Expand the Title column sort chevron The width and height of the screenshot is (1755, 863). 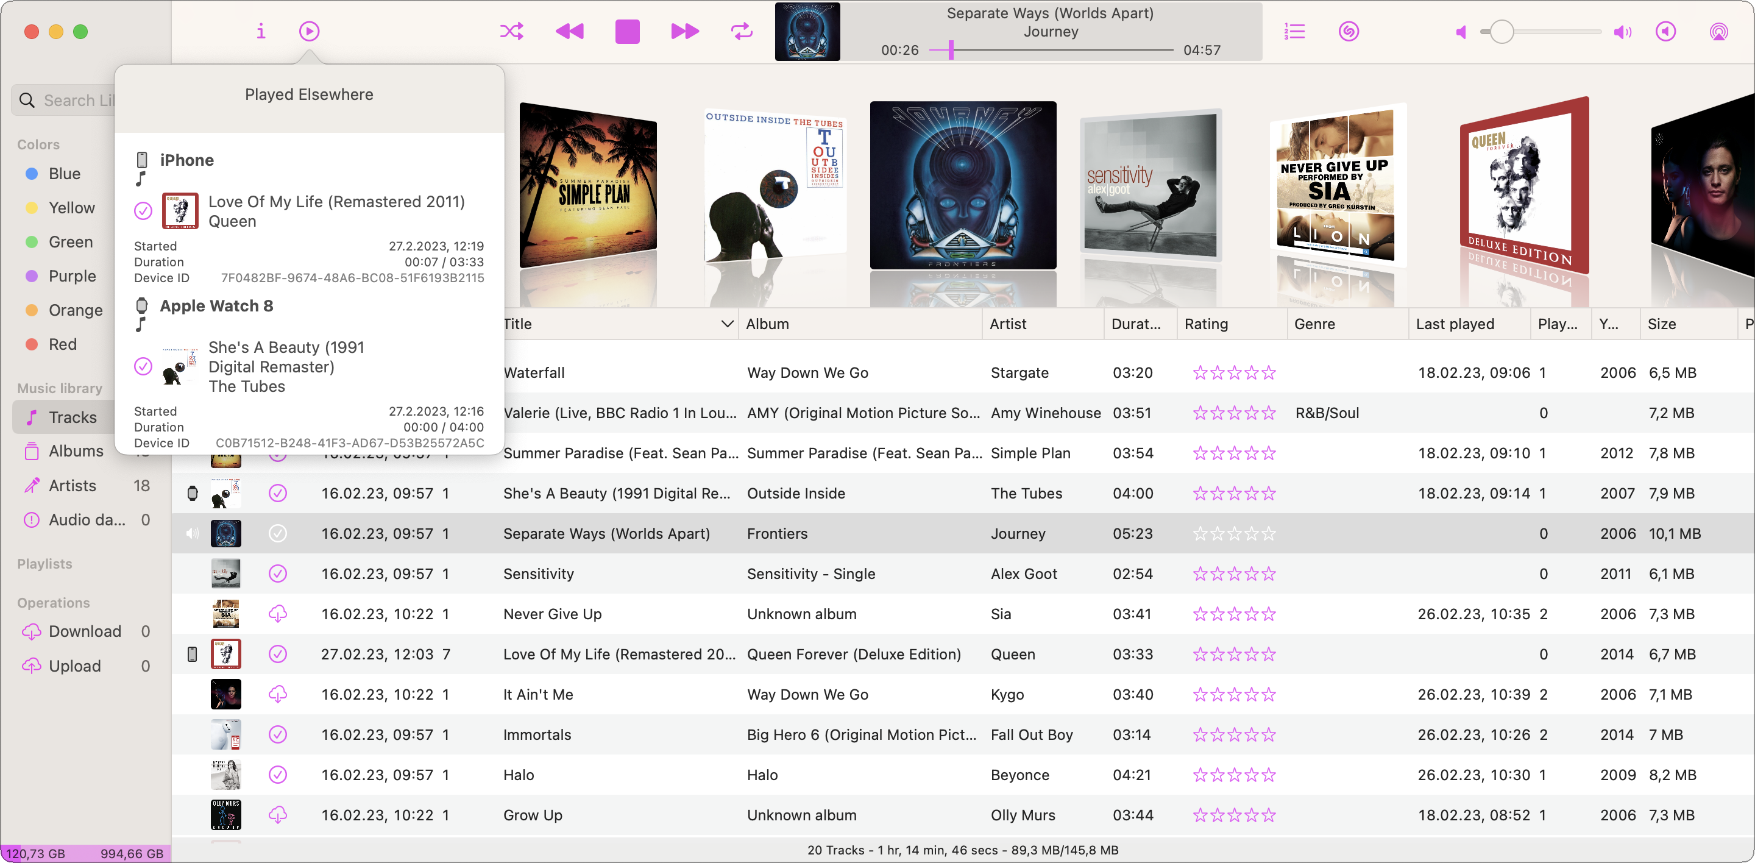coord(727,324)
